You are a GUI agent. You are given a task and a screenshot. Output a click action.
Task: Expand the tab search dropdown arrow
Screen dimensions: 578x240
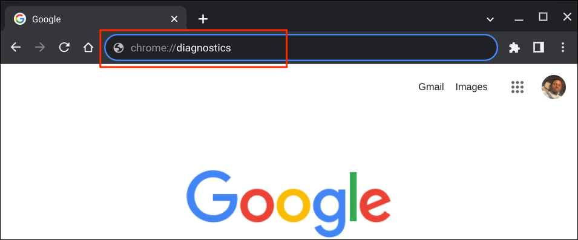tap(490, 19)
